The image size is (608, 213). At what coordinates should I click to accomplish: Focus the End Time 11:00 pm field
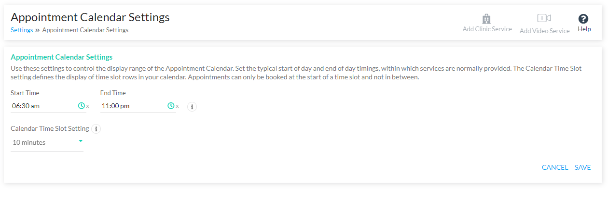click(x=133, y=106)
